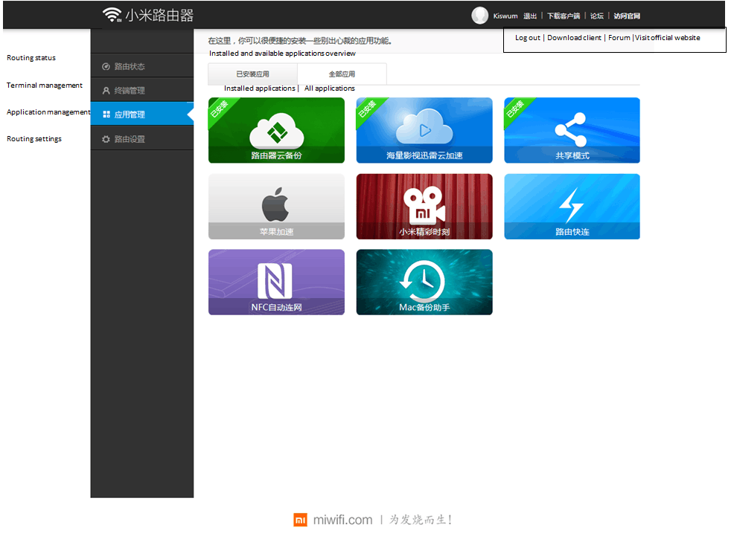Open the 海量影视迅雷云加速 cloud video app
734x533 pixels.
424,130
